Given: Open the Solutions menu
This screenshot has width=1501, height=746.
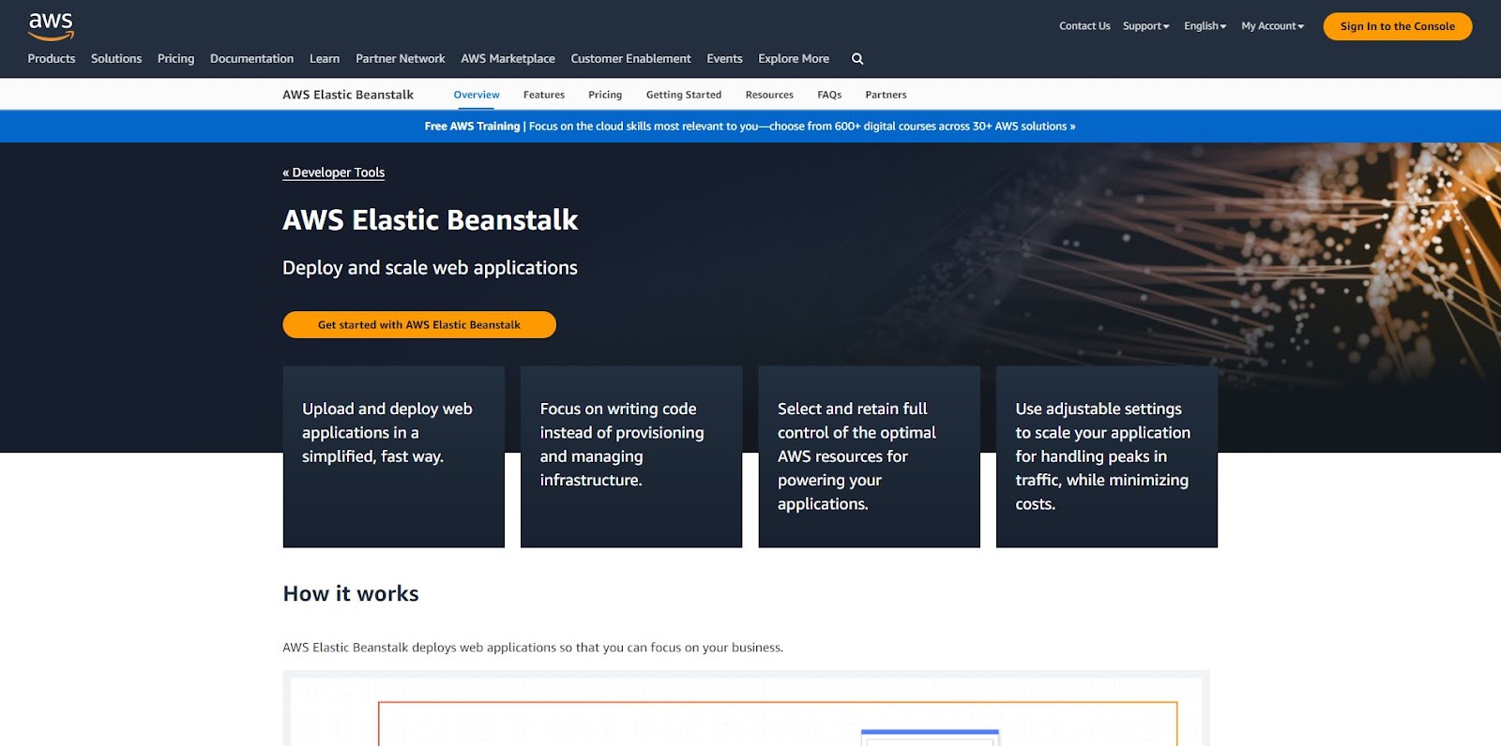Looking at the screenshot, I should (116, 59).
